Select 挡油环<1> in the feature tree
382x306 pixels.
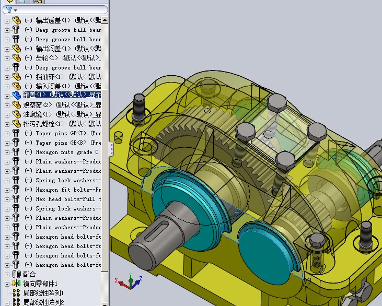63,77
